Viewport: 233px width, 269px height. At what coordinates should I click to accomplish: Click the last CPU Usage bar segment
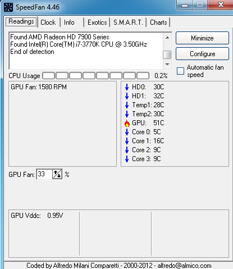tap(143, 76)
